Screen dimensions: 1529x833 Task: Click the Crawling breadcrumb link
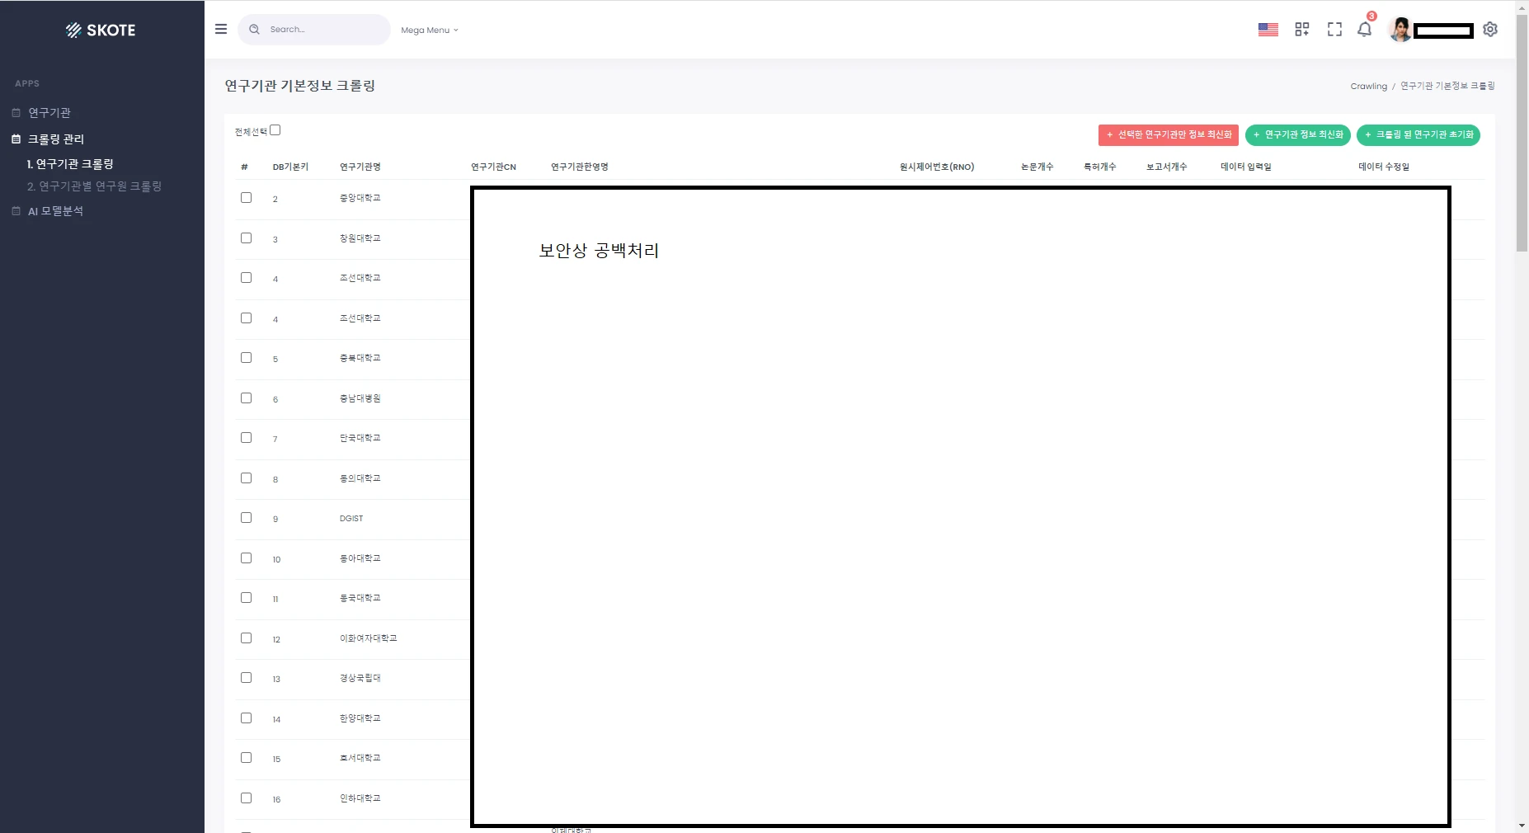tap(1368, 85)
